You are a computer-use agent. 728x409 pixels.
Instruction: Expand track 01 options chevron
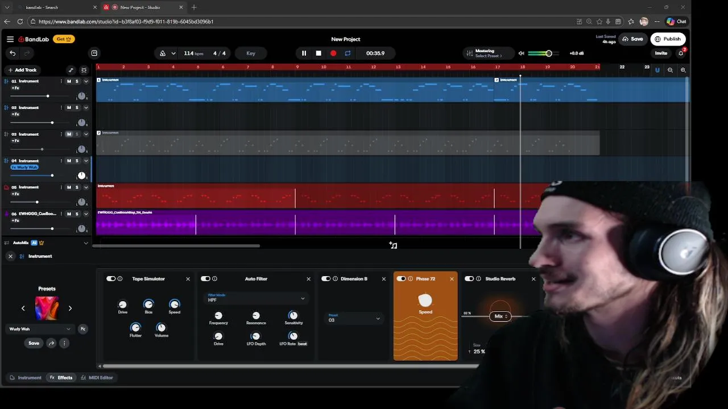[x=86, y=81]
